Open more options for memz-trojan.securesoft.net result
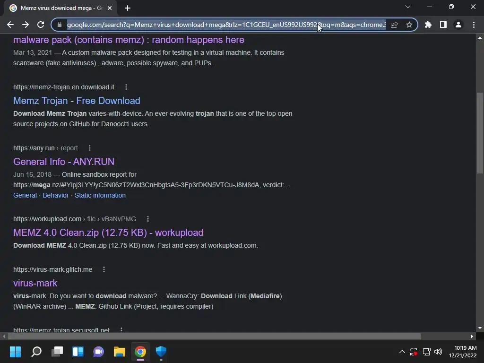This screenshot has width=484, height=363. click(x=121, y=329)
